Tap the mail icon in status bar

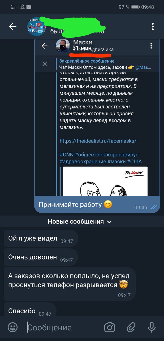29,7
